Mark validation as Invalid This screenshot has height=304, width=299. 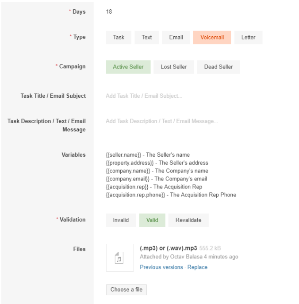121,220
